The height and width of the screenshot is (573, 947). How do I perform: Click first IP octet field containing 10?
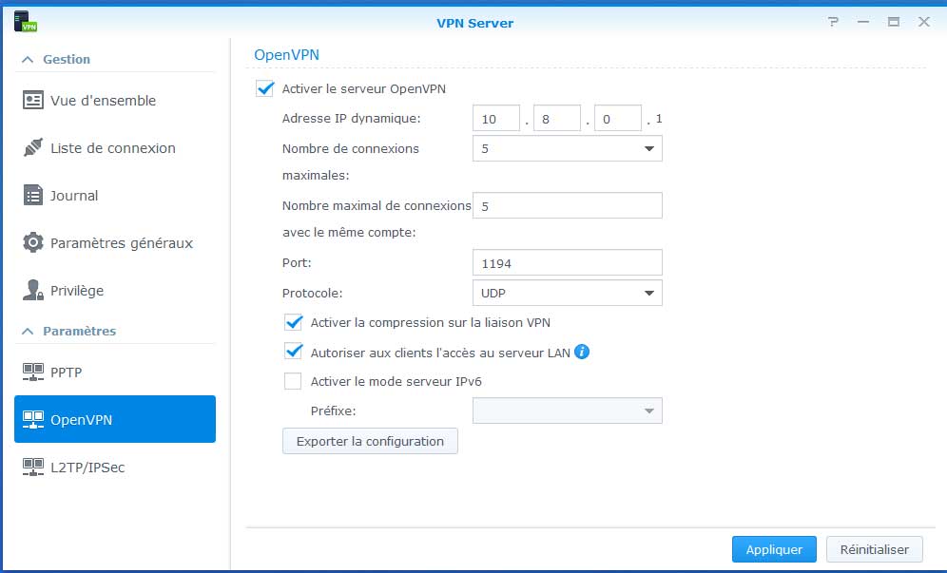(496, 119)
